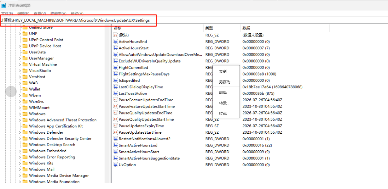Click the SmartActiveHoursEnd value icon
This screenshot has width=388, height=189.
click(x=116, y=145)
